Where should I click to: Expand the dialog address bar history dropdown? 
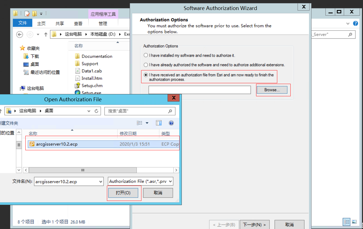click(89, 111)
